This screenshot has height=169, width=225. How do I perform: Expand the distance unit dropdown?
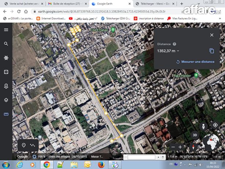point(178,51)
